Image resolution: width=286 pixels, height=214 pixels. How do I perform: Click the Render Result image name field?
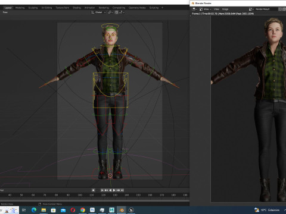[x=266, y=9]
